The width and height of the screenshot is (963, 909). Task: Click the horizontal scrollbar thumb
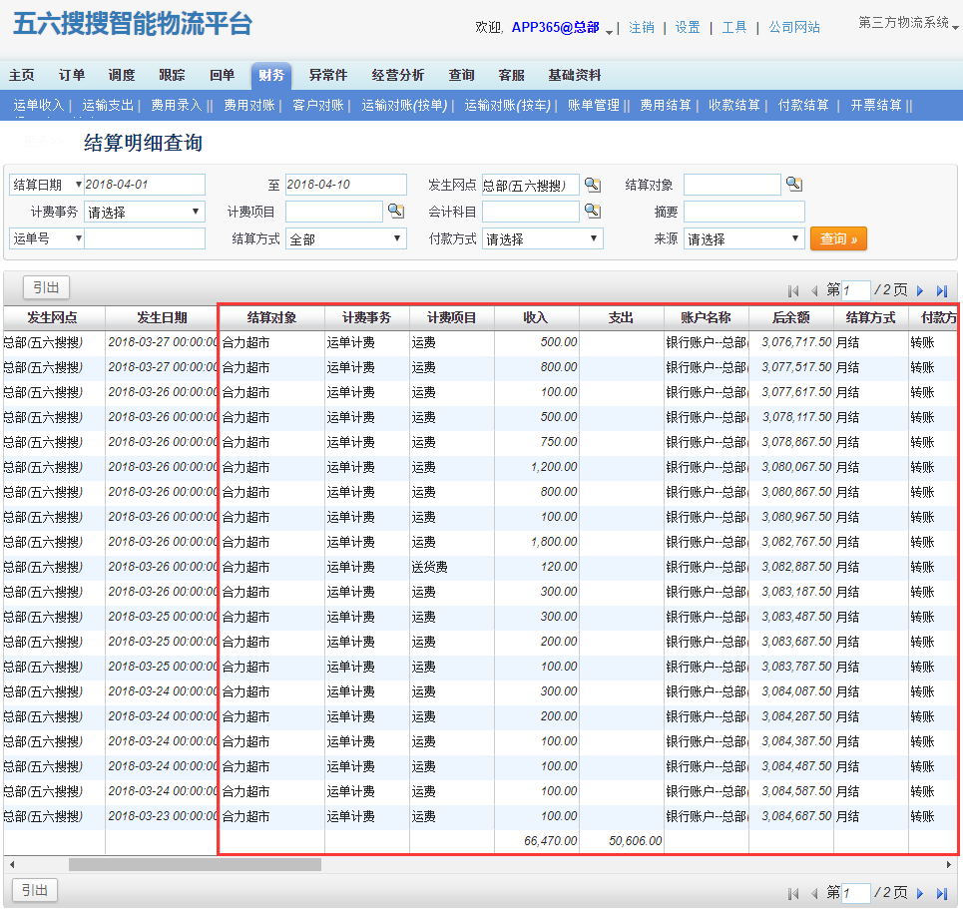click(195, 865)
